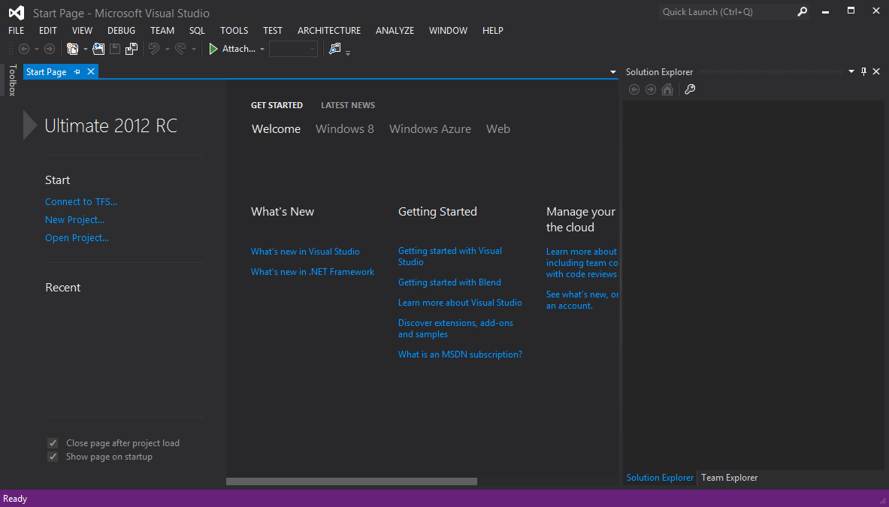Uncheck Close page after project load

tap(53, 443)
